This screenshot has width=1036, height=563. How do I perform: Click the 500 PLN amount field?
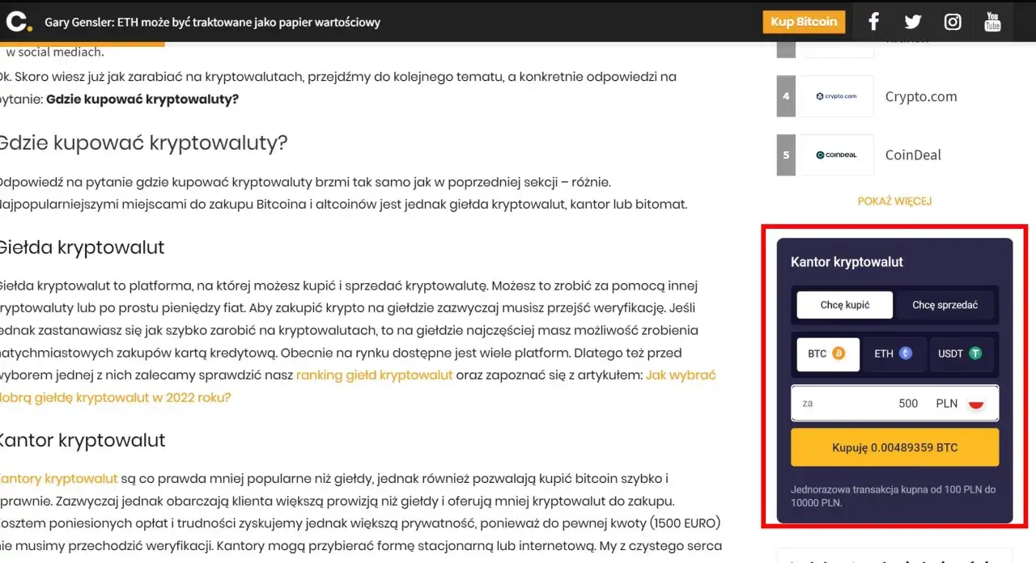pyautogui.click(x=908, y=403)
